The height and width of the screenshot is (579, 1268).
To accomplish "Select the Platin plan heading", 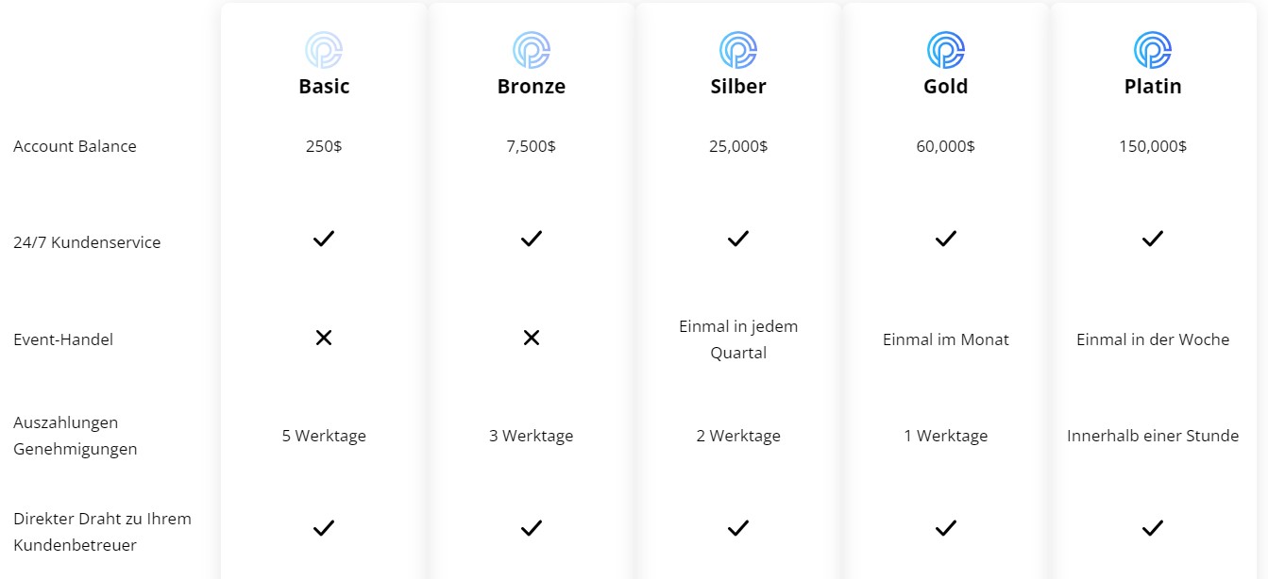I will click(x=1153, y=87).
